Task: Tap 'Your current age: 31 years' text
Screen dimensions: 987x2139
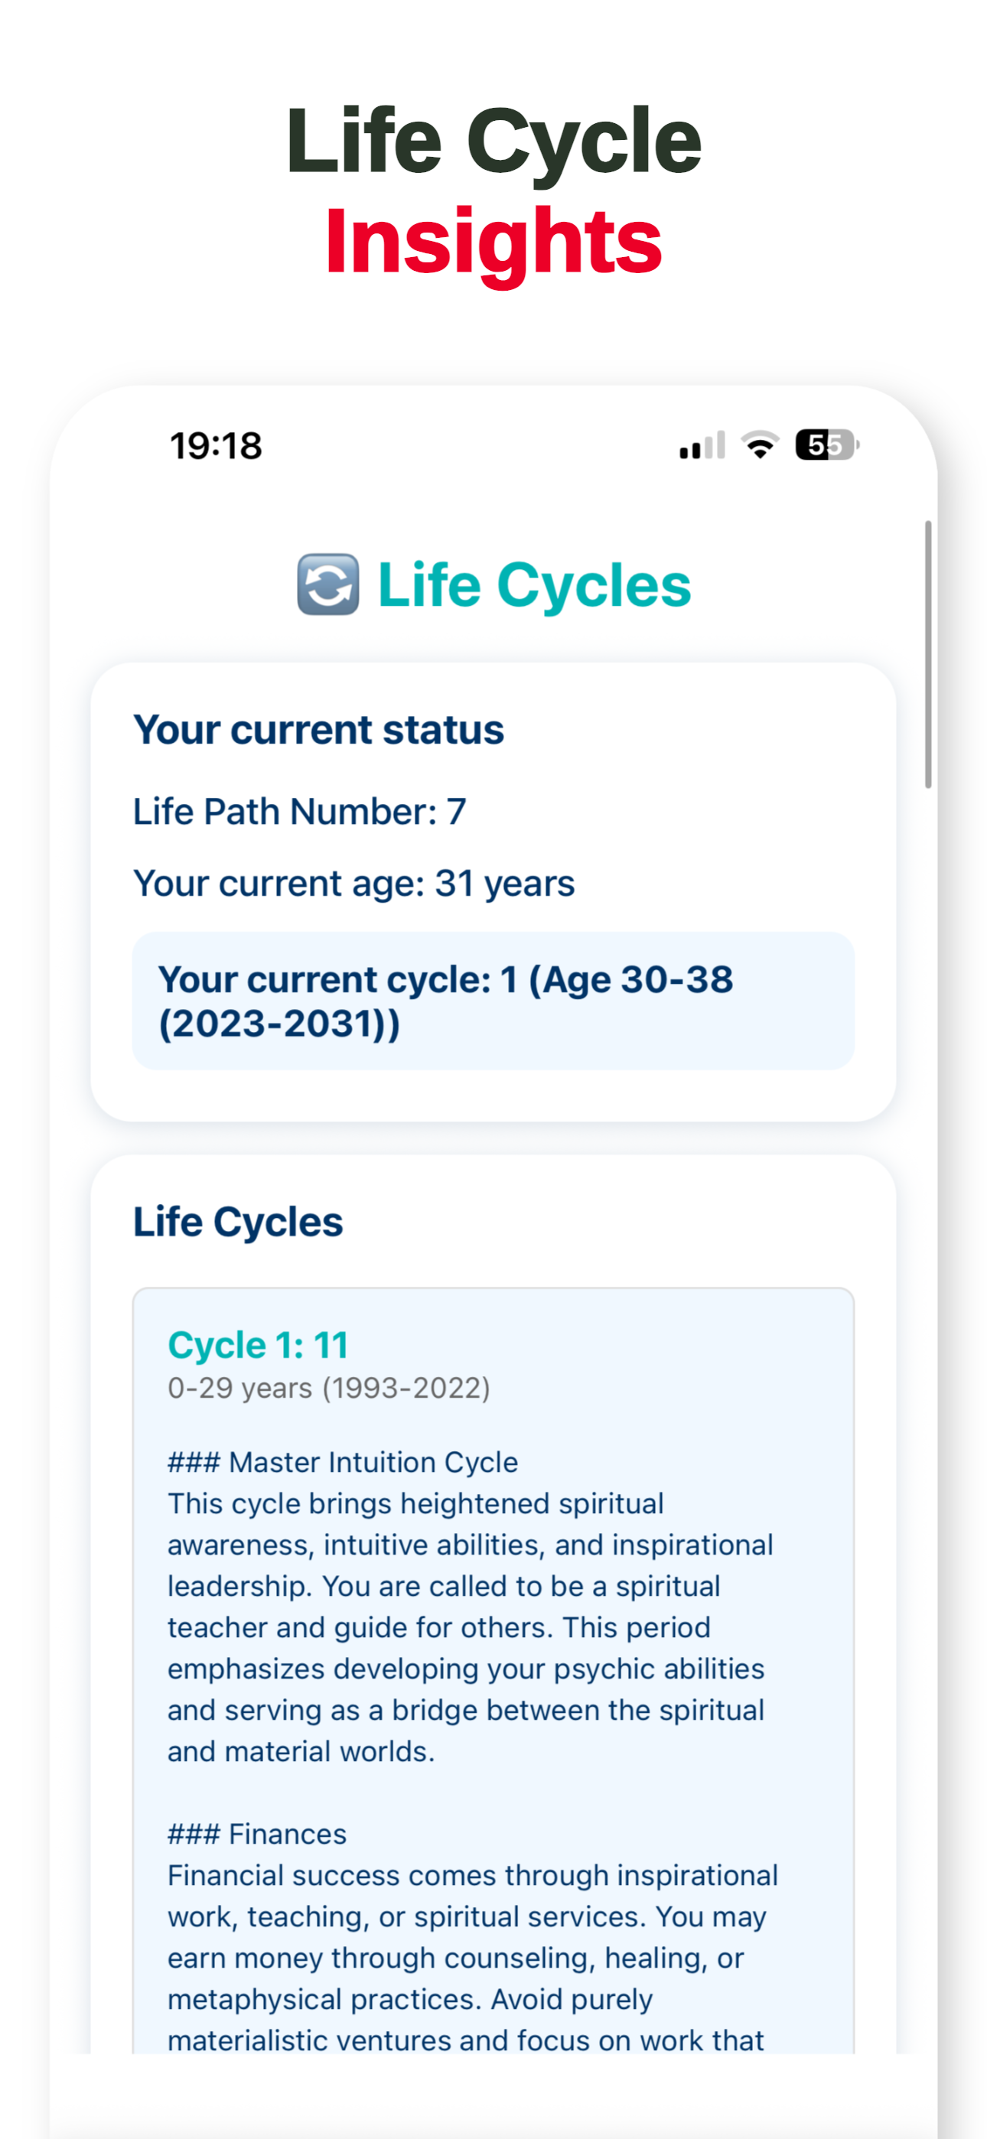Action: tap(354, 883)
